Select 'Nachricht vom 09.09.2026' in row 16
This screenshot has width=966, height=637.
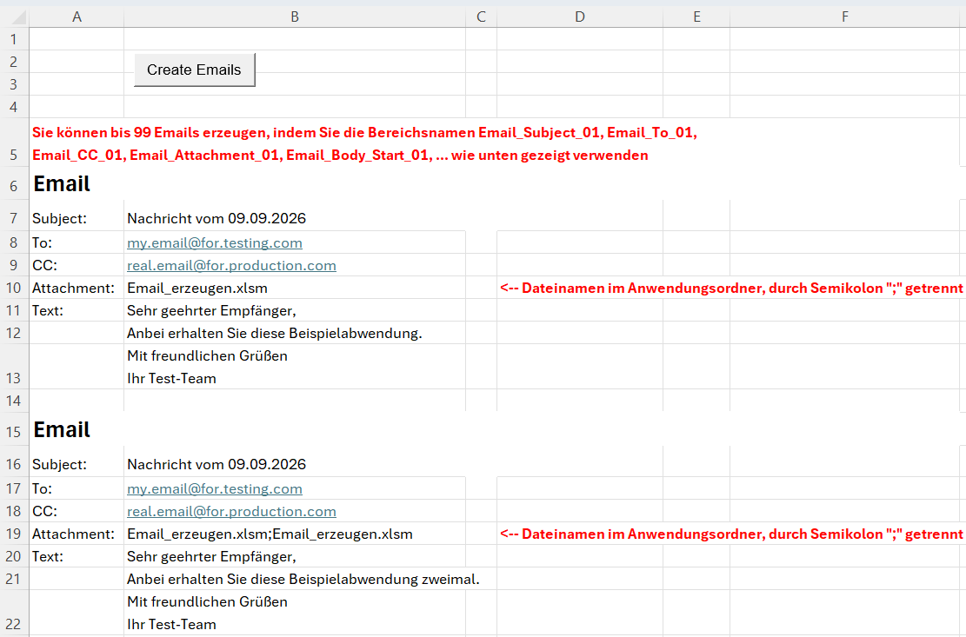coord(217,465)
